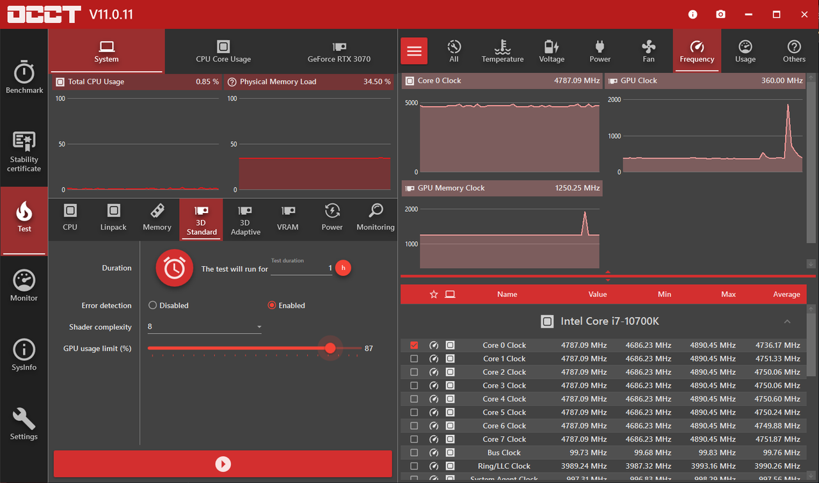The image size is (819, 483).
Task: Show the Fan sensors category
Action: (x=649, y=51)
